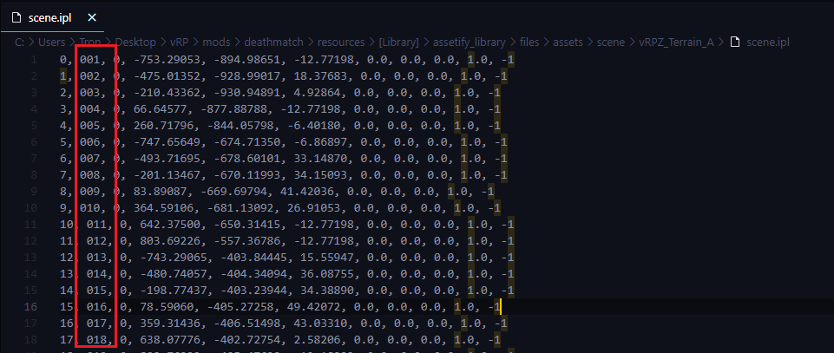Viewport: 834px width, 353px height.
Task: Click the file icon in breadcrumb end
Action: (734, 42)
